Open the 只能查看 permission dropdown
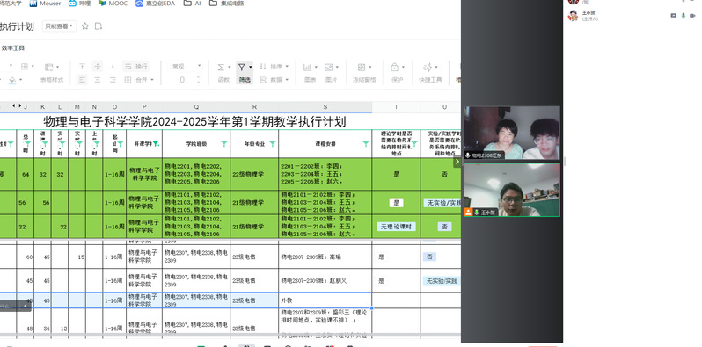Image resolution: width=702 pixels, height=347 pixels. [59, 26]
